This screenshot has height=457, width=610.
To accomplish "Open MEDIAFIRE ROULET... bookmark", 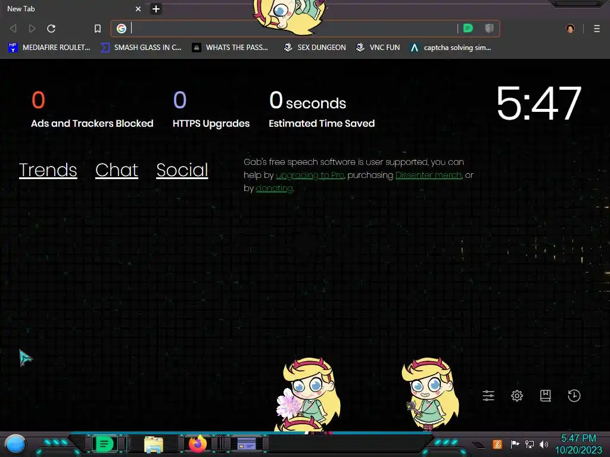I will point(49,48).
